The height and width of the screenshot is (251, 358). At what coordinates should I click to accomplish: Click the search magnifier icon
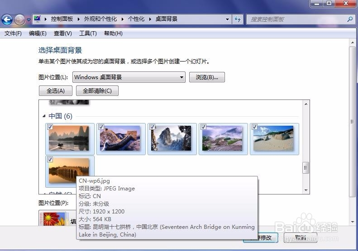pos(350,19)
